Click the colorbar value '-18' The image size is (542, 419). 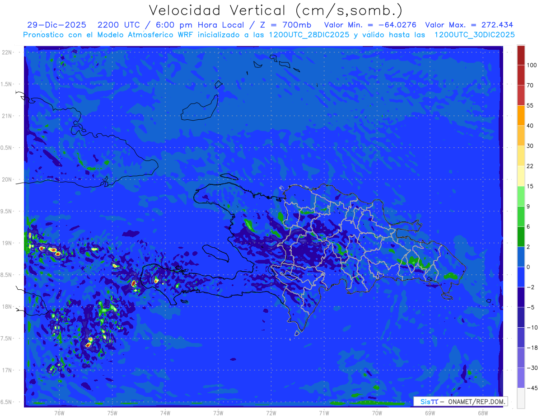click(x=532, y=348)
